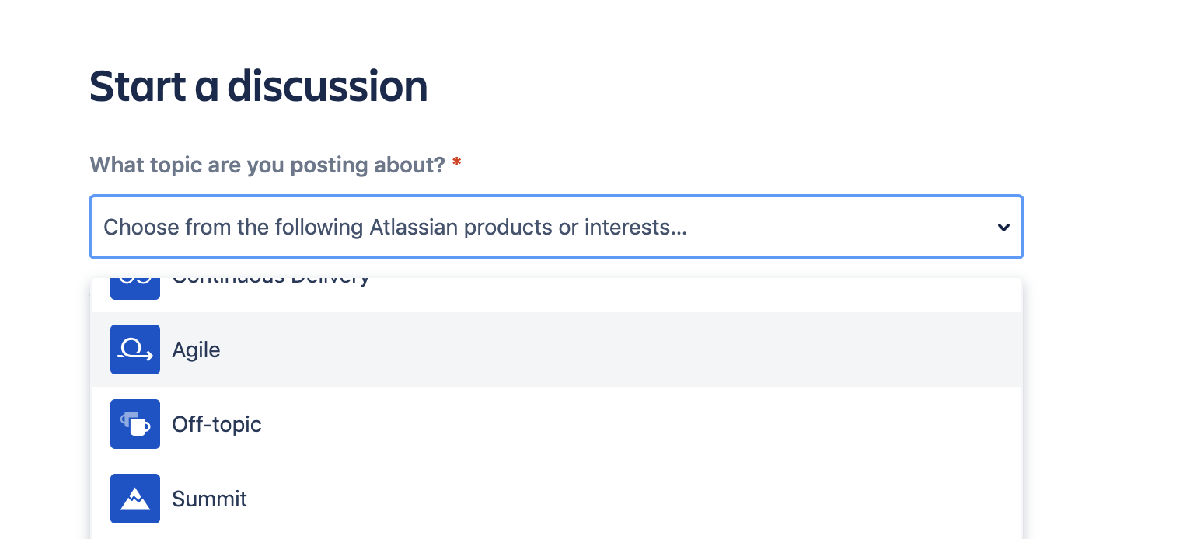This screenshot has width=1197, height=539.
Task: Click the Off-topic coffee mug icon
Action: pyautogui.click(x=135, y=424)
